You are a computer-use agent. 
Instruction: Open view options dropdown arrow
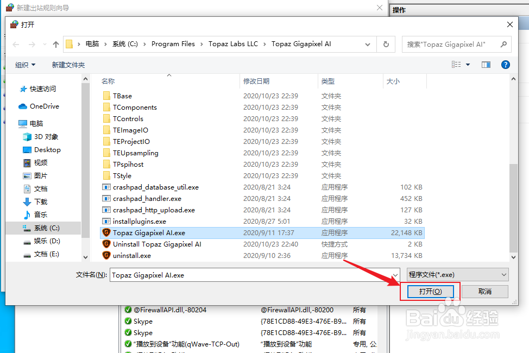(468, 65)
